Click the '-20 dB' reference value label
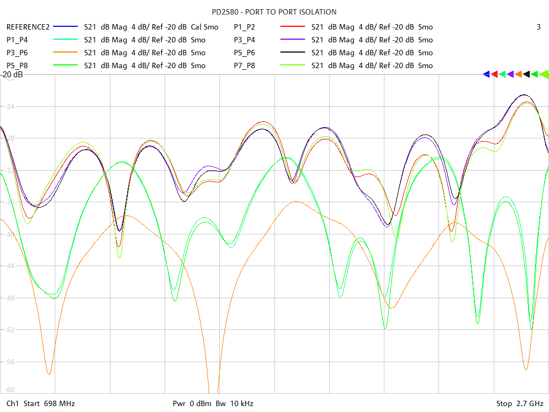The width and height of the screenshot is (549, 412). tap(12, 75)
